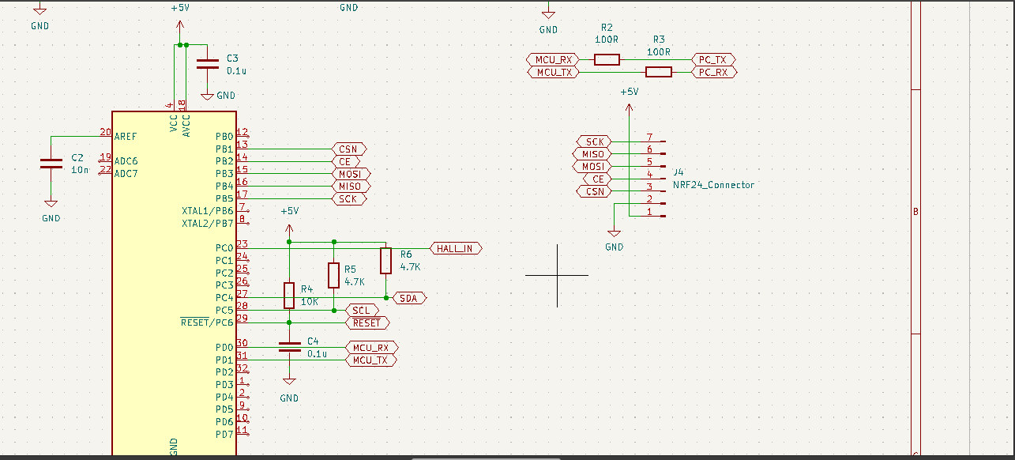The height and width of the screenshot is (460, 1015).
Task: Click the 10n value of C2
Action: pos(79,170)
